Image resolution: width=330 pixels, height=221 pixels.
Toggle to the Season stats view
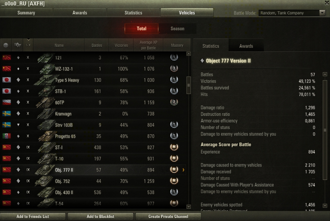pyautogui.click(x=177, y=29)
